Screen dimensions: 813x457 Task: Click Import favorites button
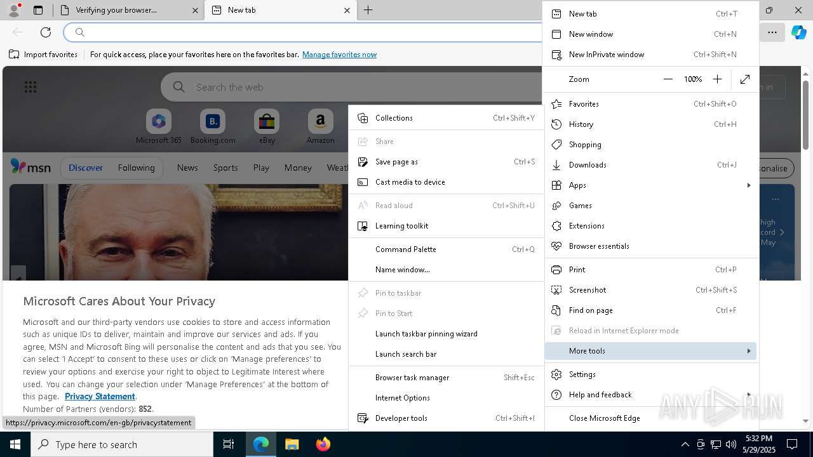43,55
